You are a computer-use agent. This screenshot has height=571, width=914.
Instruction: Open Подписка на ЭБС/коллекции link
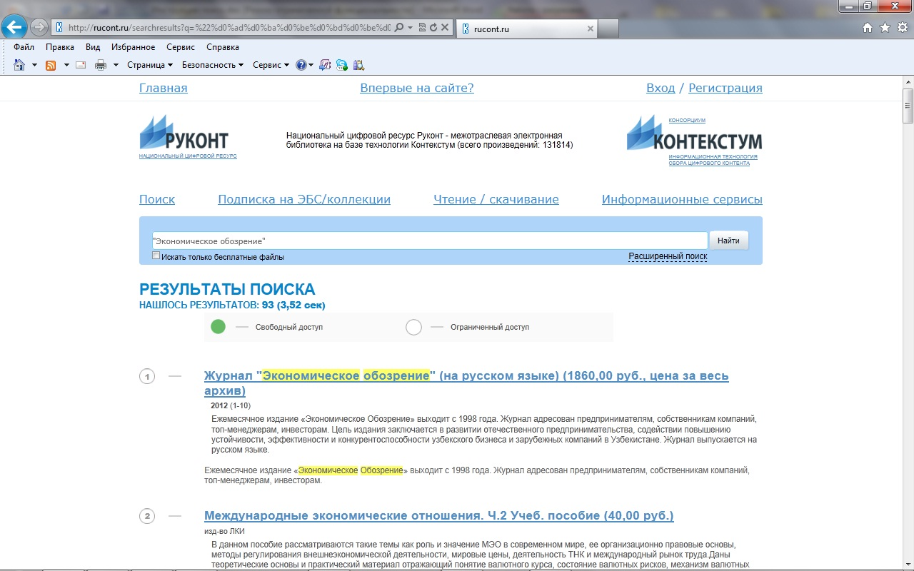click(x=304, y=199)
